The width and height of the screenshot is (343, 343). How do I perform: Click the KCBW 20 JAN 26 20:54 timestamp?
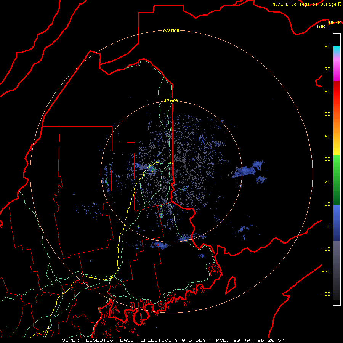pos(250,340)
